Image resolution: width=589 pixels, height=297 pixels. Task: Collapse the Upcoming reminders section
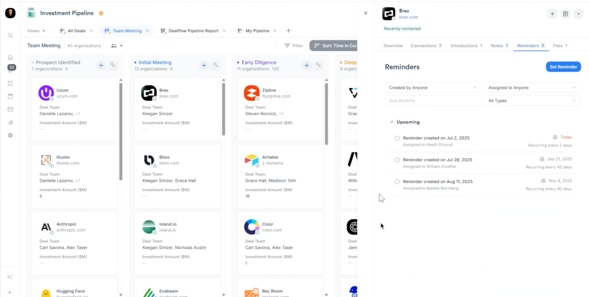tap(392, 122)
